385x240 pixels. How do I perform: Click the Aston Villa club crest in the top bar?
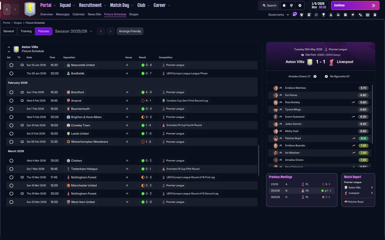point(30,9)
